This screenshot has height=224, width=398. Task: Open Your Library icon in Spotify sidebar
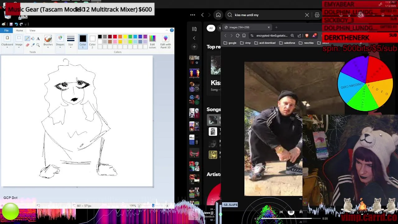point(194,29)
